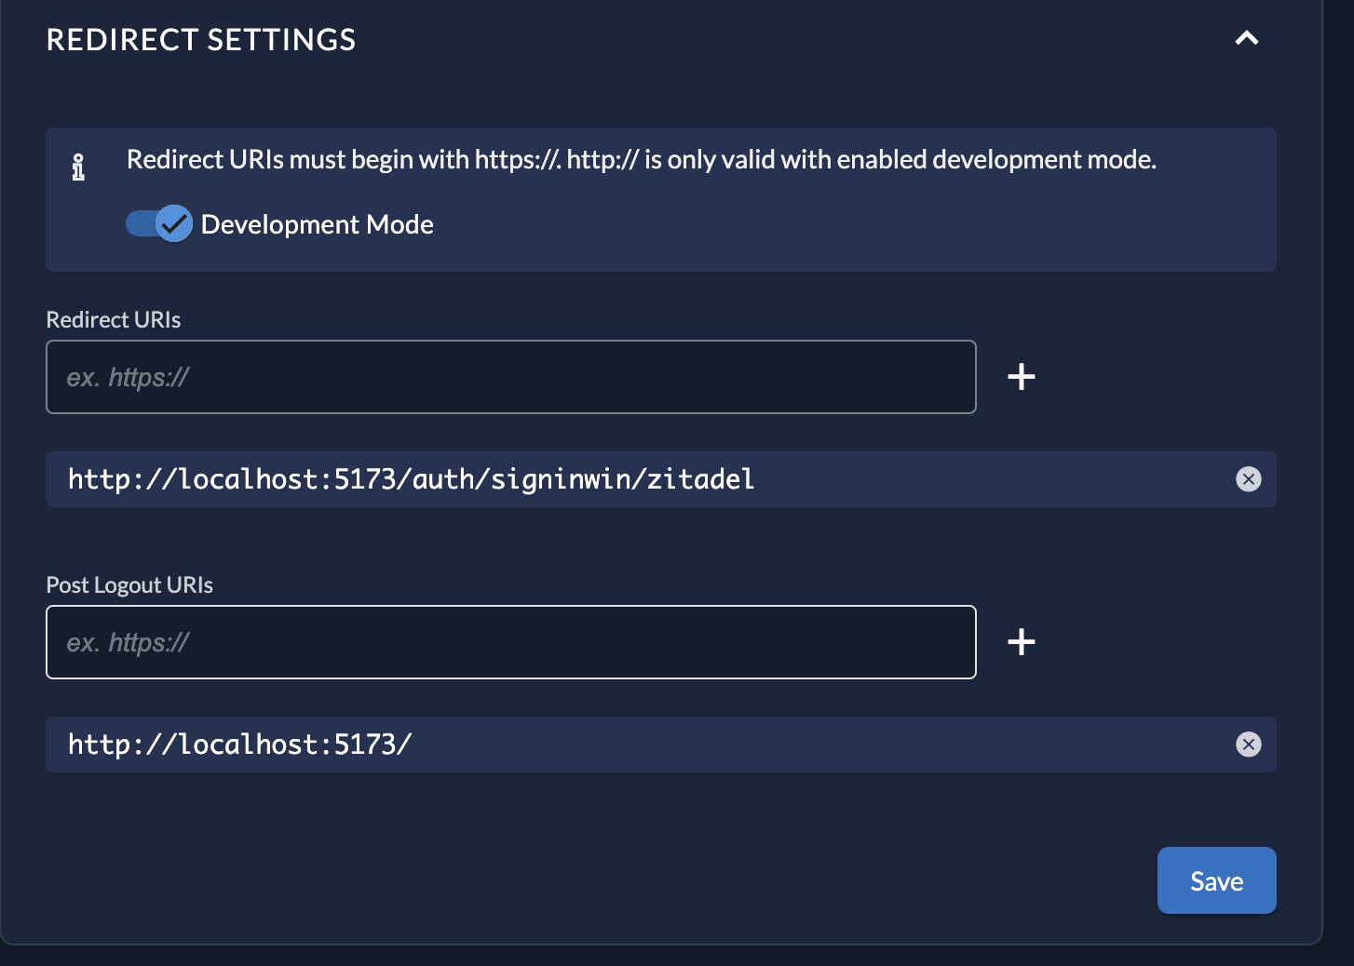Click the blue track of the Development Mode switch
Image resolution: width=1354 pixels, height=966 pixels.
141,223
